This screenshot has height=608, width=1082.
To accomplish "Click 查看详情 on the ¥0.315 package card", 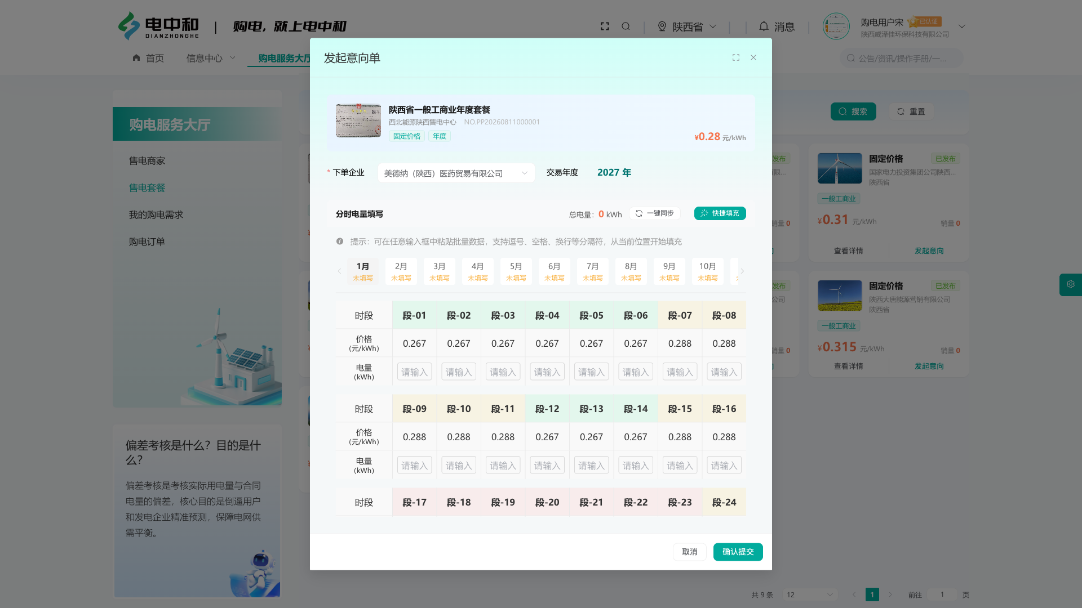I will [x=849, y=366].
